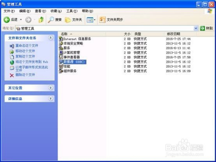Viewport: 216px width, 162px height.
Task: Sort by the 修改日期 column header
Action: [x=180, y=34]
